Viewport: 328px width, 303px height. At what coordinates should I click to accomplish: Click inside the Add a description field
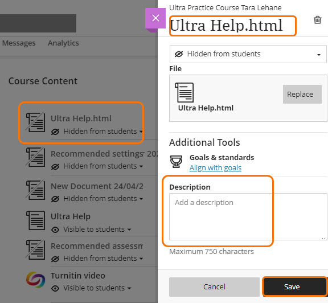pos(248,216)
